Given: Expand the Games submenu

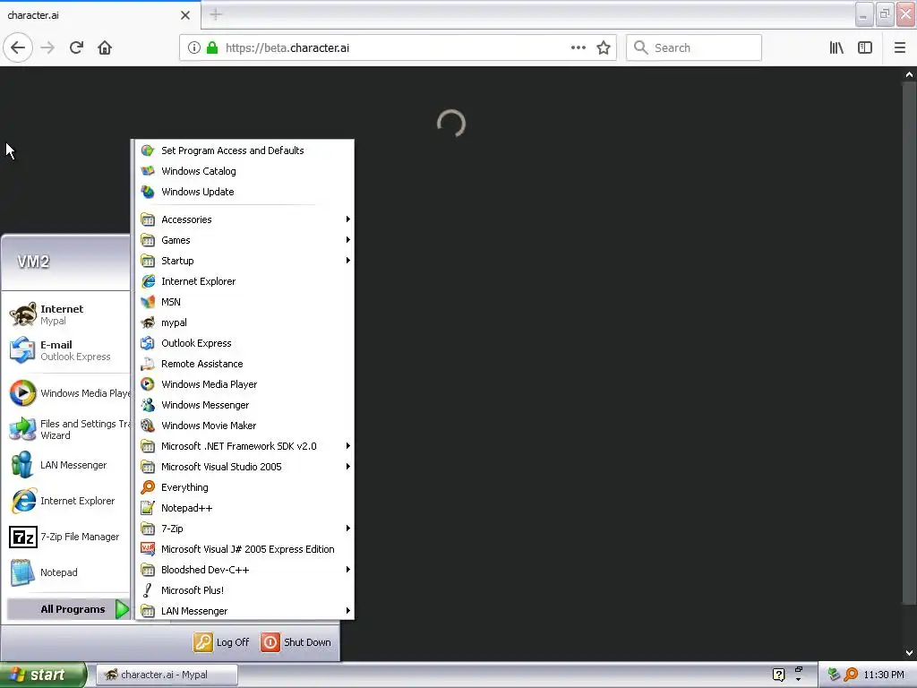Looking at the screenshot, I should coord(244,240).
